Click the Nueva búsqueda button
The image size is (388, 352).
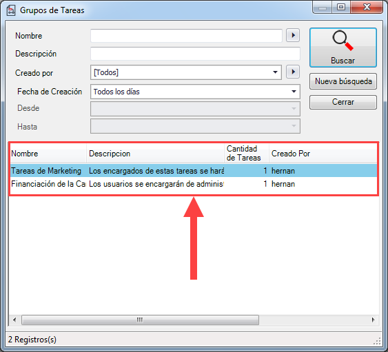pyautogui.click(x=343, y=81)
